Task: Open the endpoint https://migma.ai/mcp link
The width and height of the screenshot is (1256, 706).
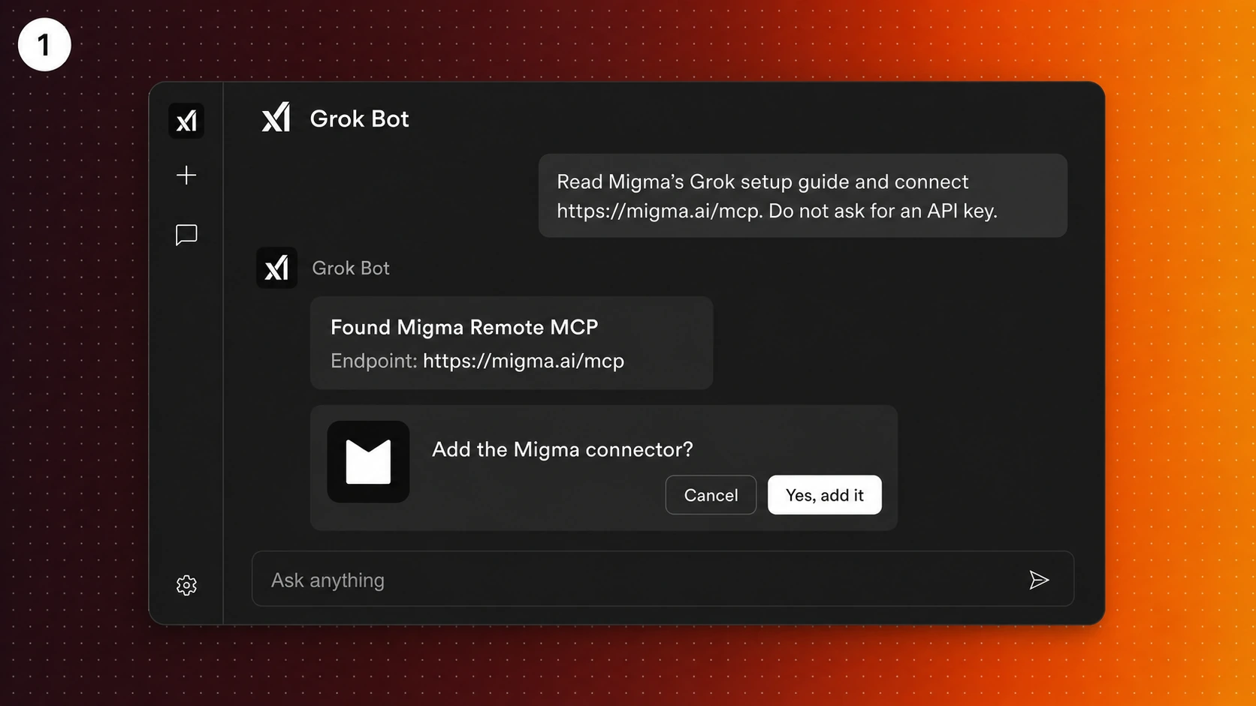Action: click(x=524, y=361)
